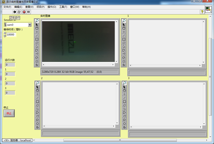Click the Abort Execution red stop icon

click(x=24, y=12)
